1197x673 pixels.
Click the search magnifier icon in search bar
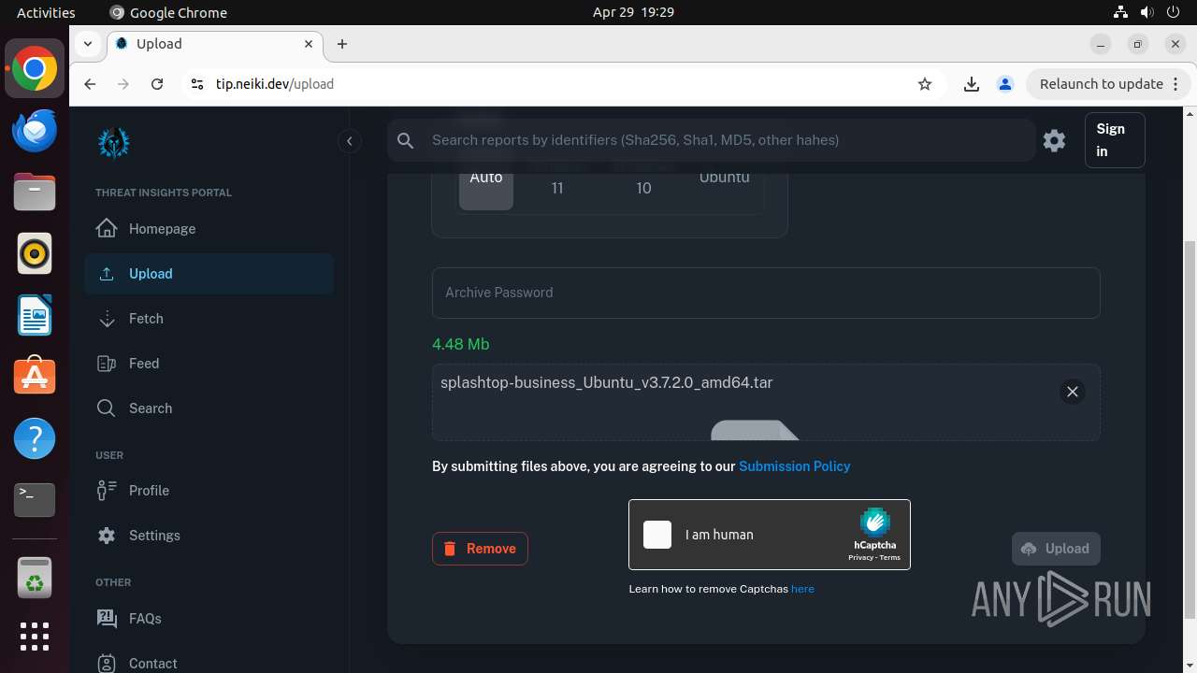pos(405,140)
